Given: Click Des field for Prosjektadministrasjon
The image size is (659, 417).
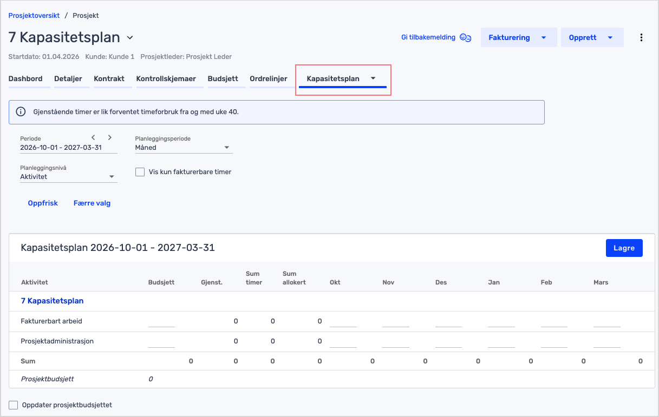Looking at the screenshot, I should [448, 341].
